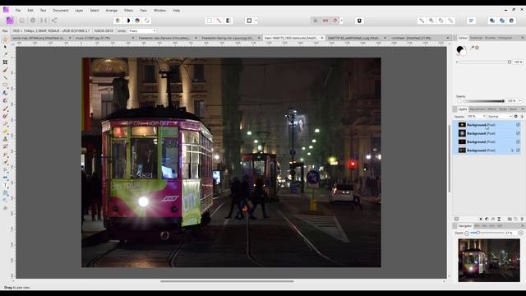Open the Filters menu
526x296 pixels.
click(128, 11)
